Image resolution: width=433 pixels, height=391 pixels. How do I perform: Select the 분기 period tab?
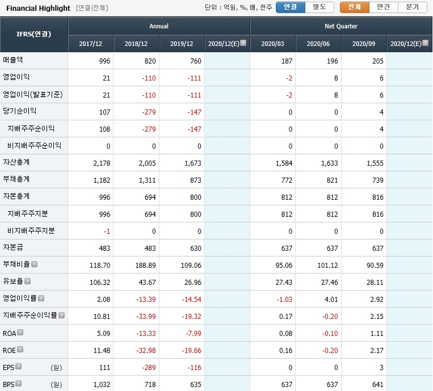tap(413, 7)
